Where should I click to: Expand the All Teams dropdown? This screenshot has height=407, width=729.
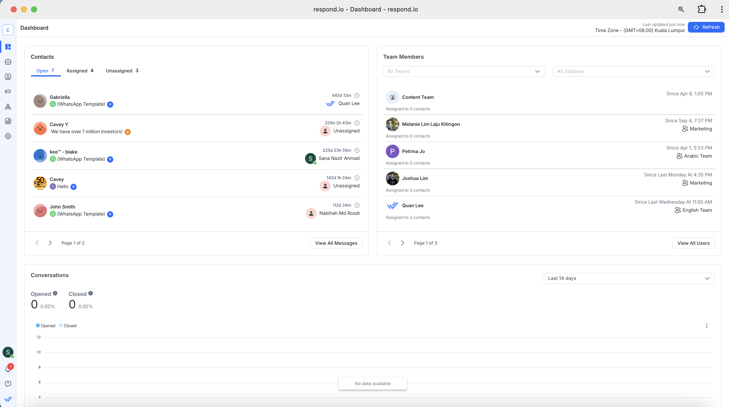pos(464,71)
